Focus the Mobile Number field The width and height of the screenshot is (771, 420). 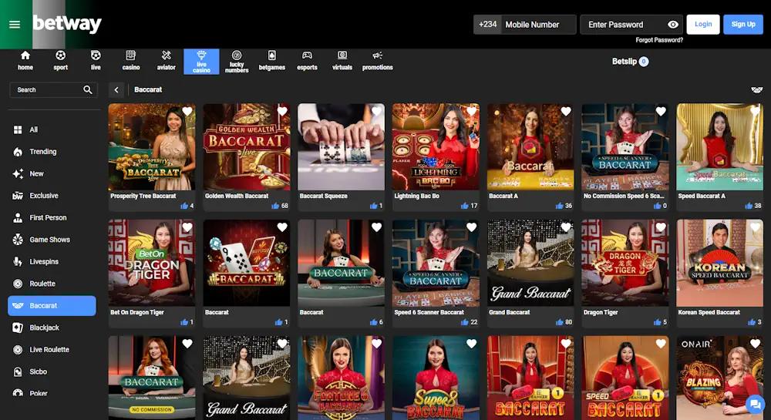pyautogui.click(x=538, y=25)
